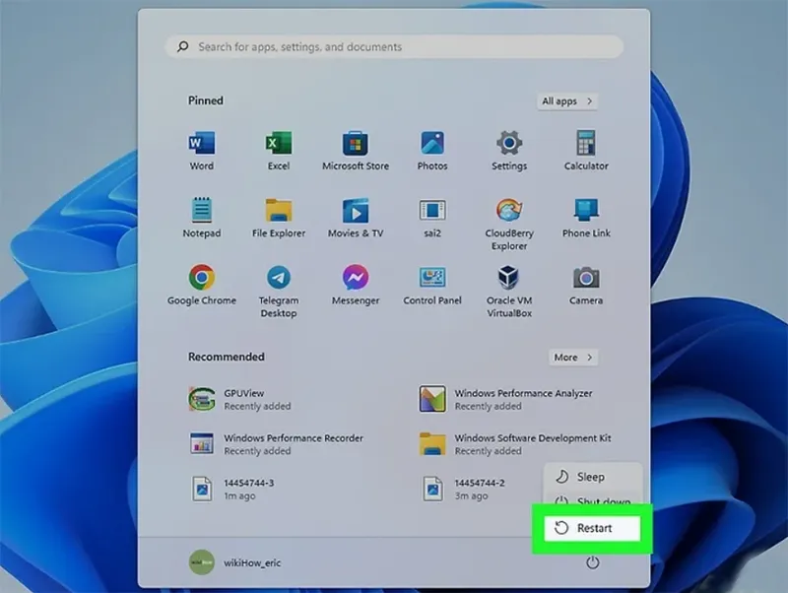
Task: Click the wikiHow_eric account name
Action: click(254, 562)
